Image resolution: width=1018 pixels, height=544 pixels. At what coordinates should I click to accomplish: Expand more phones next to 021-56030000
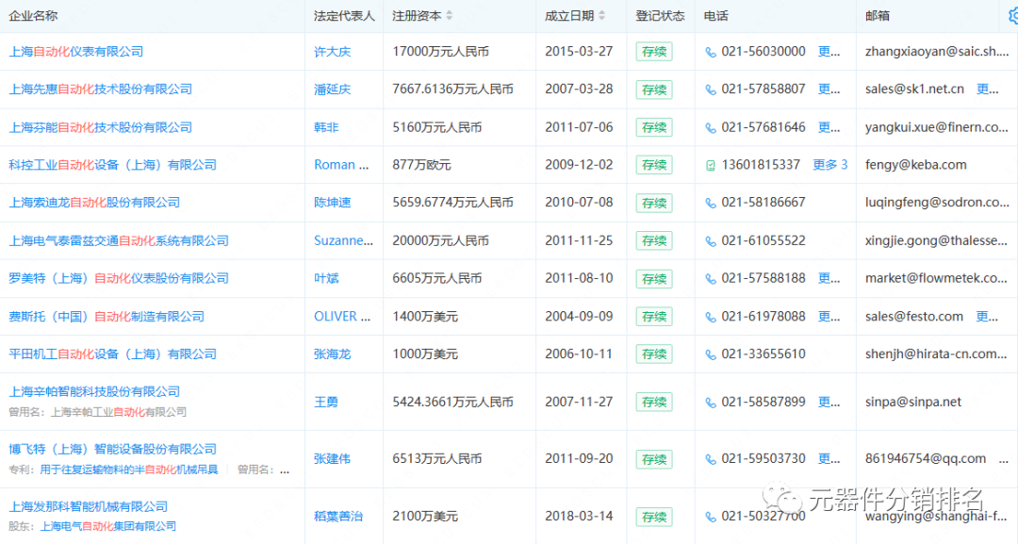pos(829,51)
